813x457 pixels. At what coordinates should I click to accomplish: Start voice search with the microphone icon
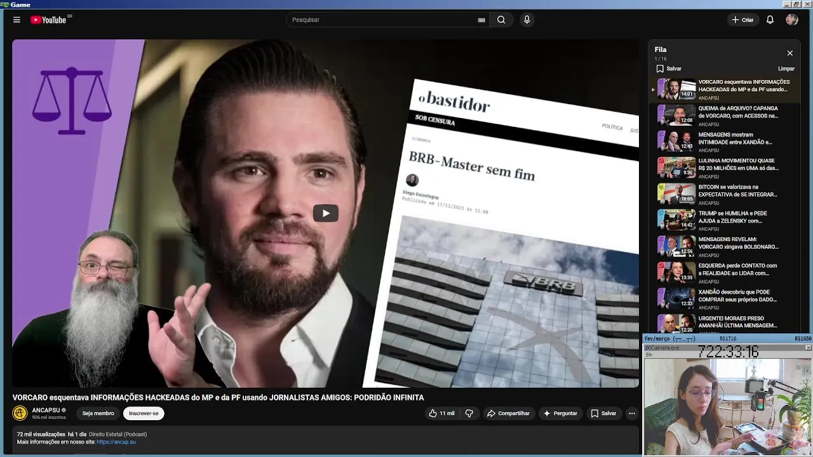pos(527,20)
